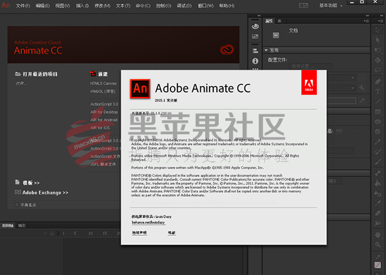The height and width of the screenshot is (275, 386).
Task: Select the Ink Bottle tool
Action: tap(378, 193)
